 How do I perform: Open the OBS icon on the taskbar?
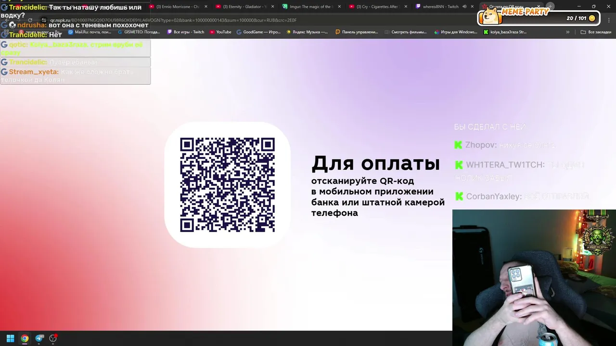(53, 338)
